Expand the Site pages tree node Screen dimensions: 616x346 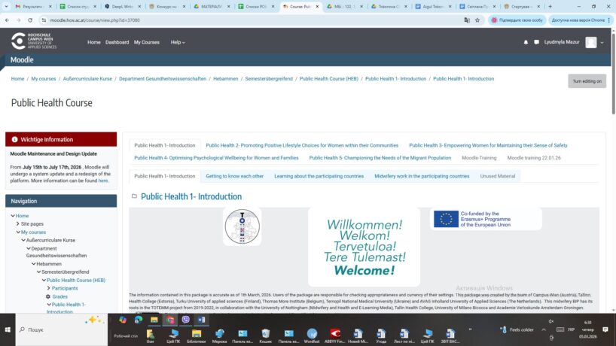tap(17, 224)
